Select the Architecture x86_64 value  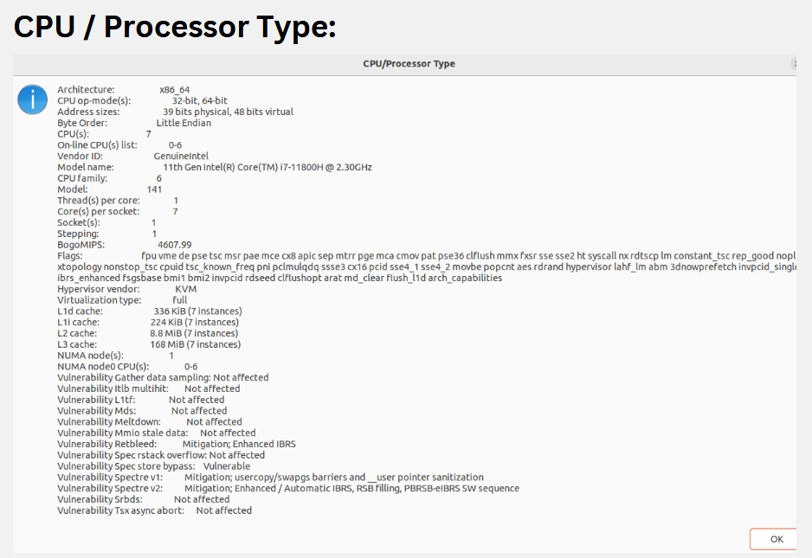(175, 90)
